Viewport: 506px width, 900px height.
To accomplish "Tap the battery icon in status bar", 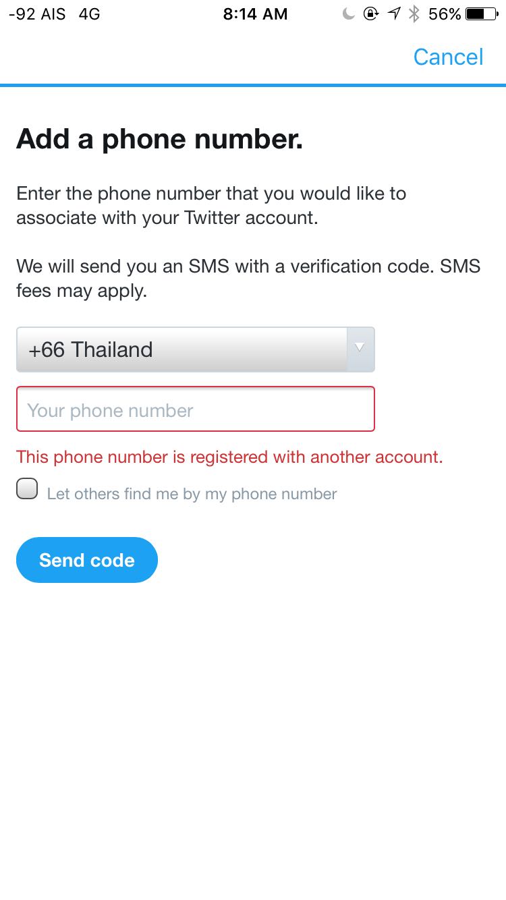I will 481,14.
